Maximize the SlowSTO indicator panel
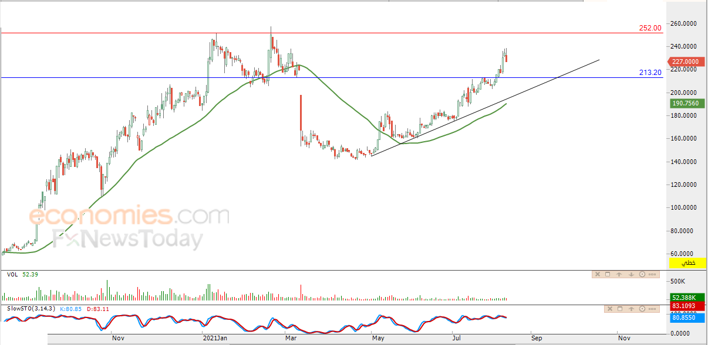708x345 pixels. tap(621, 309)
